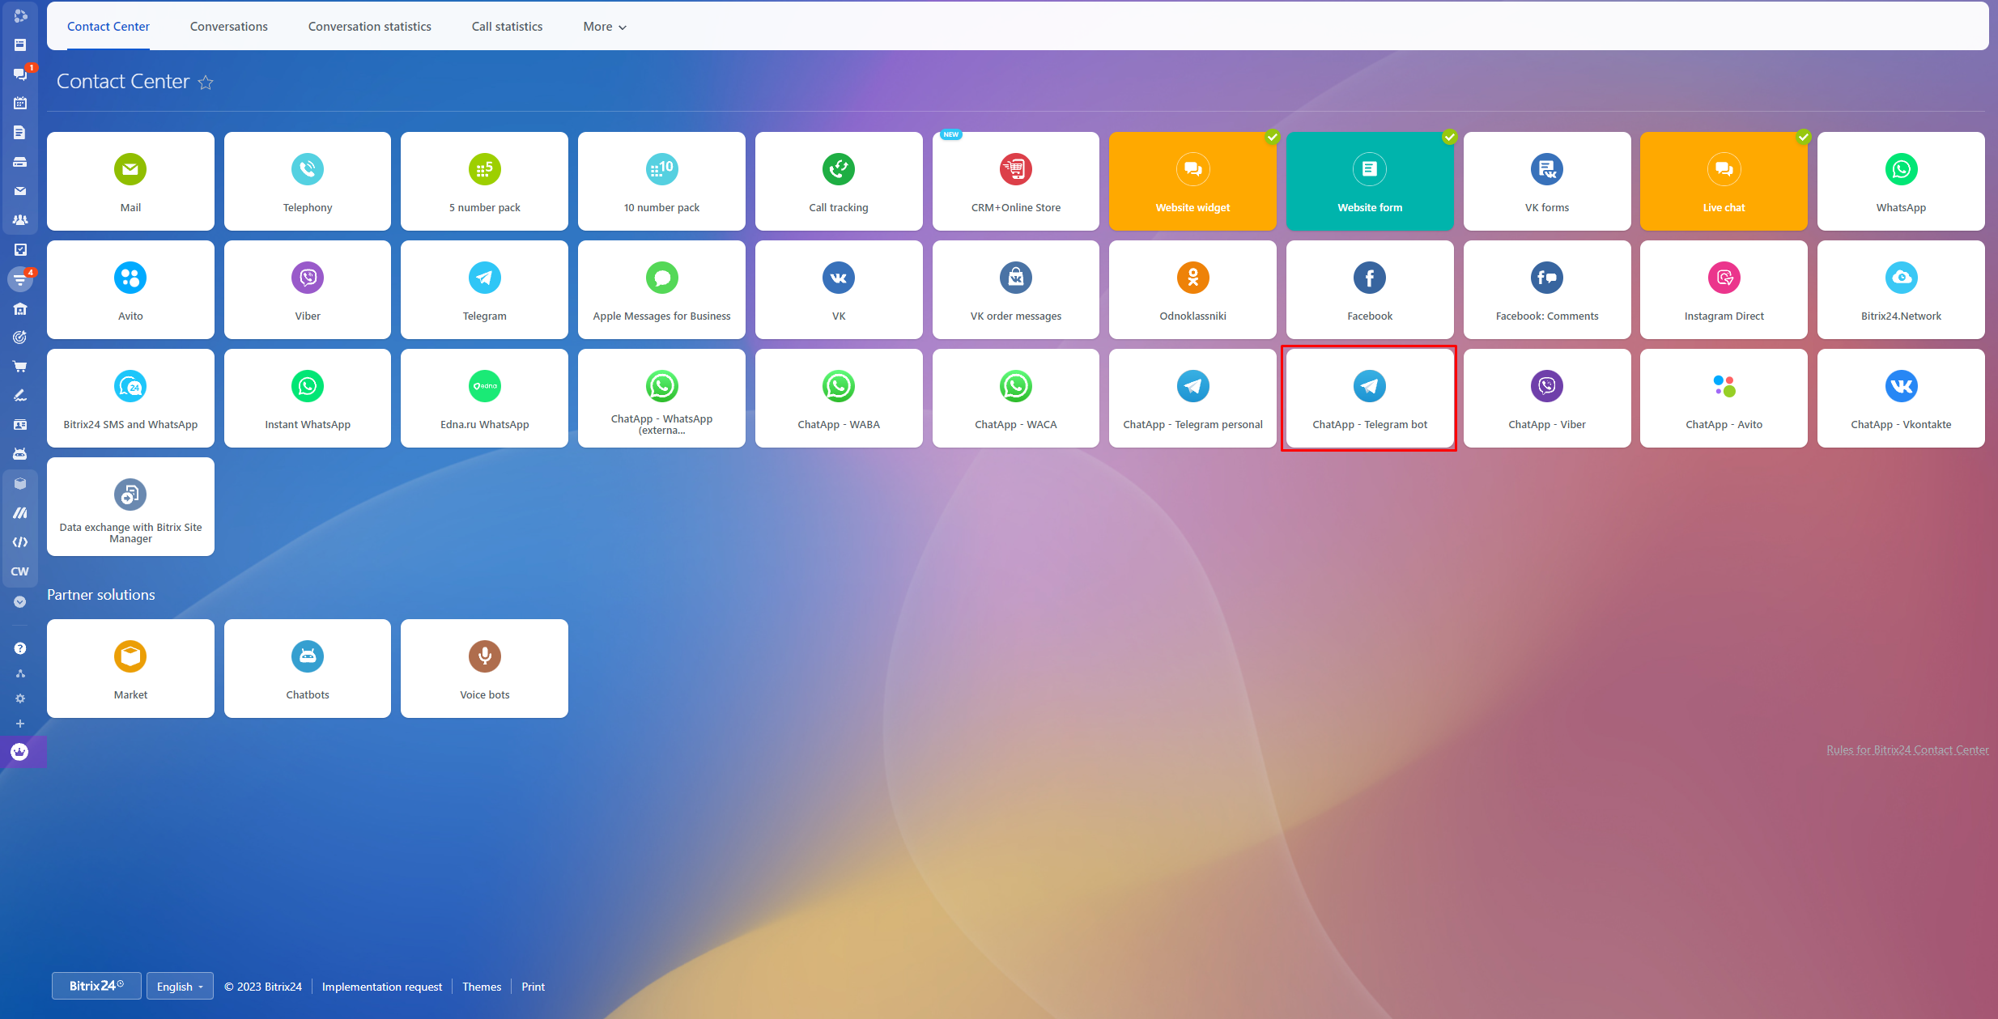Open the enabled Website widget tile
Viewport: 1998px width, 1019px height.
pos(1192,181)
